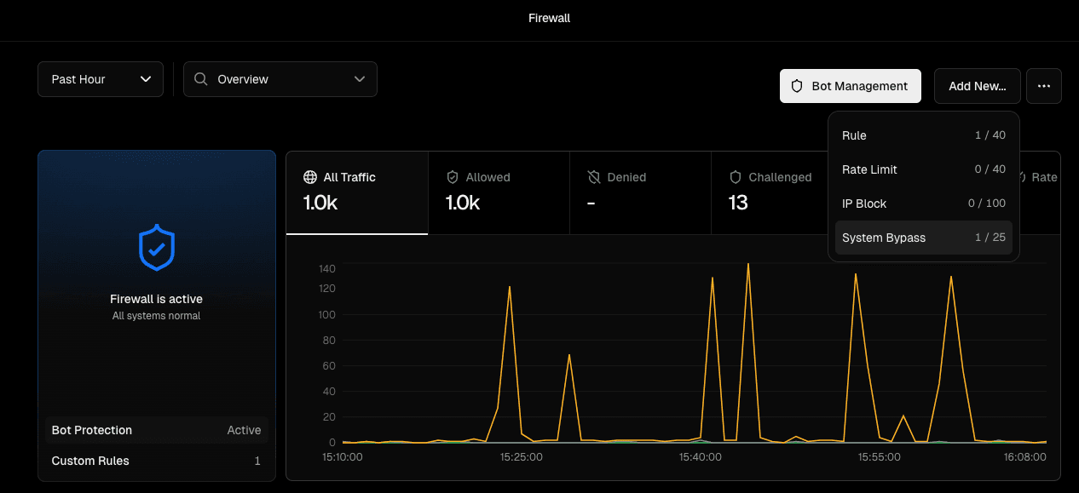Open the Overview view dropdown
This screenshot has width=1079, height=493.
click(x=280, y=79)
